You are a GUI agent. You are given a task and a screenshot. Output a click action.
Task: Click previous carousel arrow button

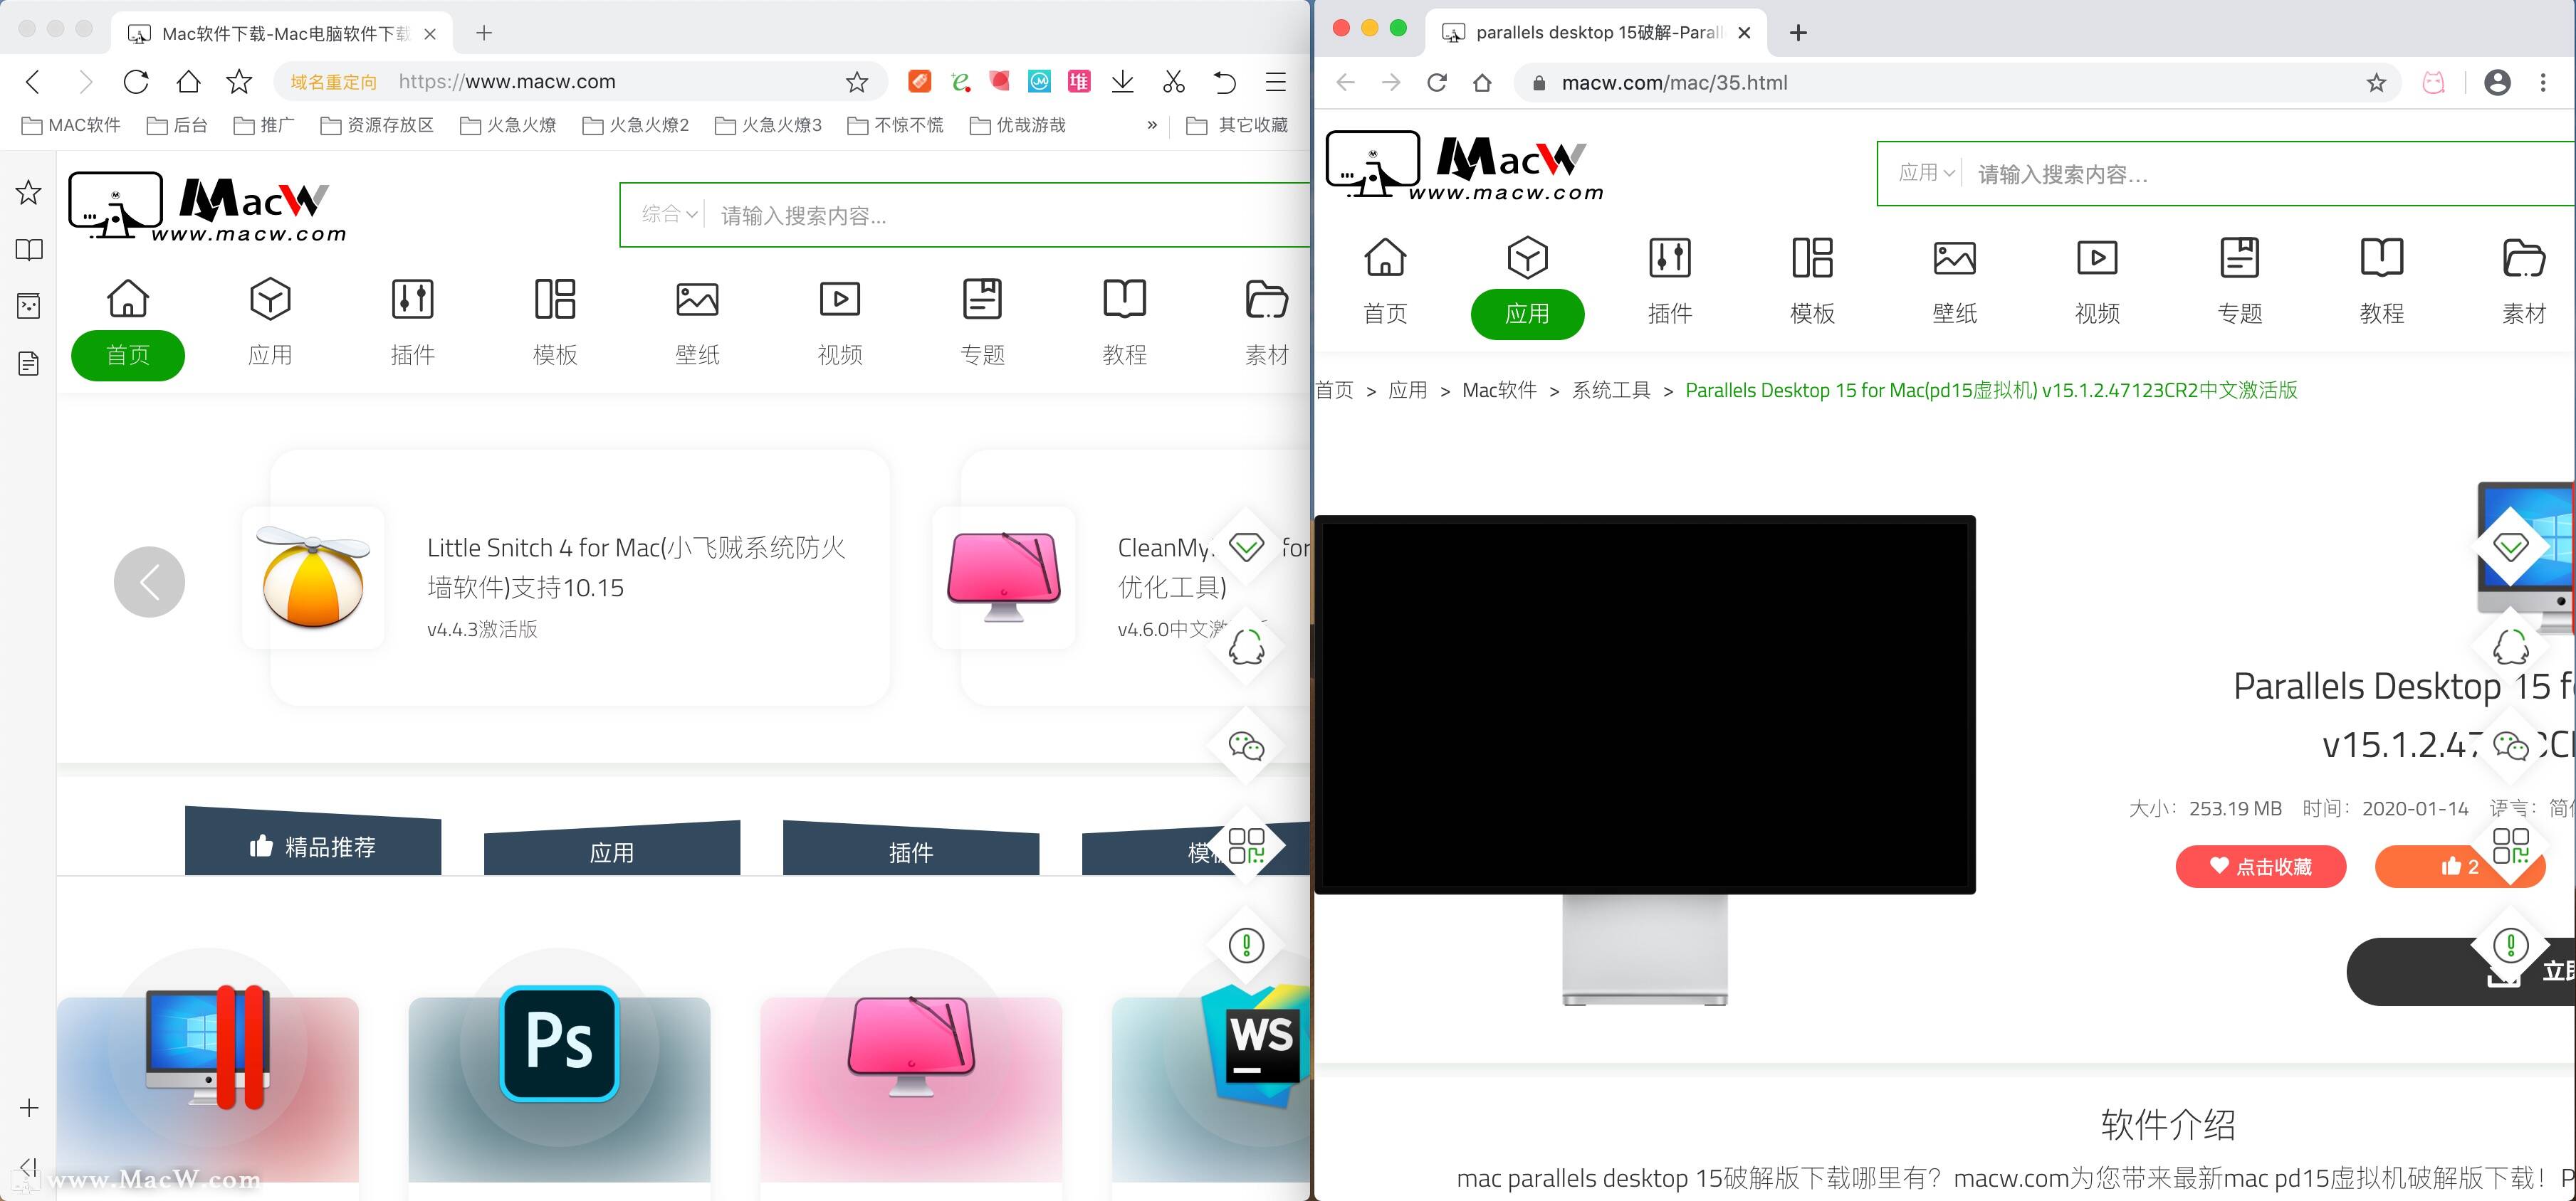[x=149, y=581]
